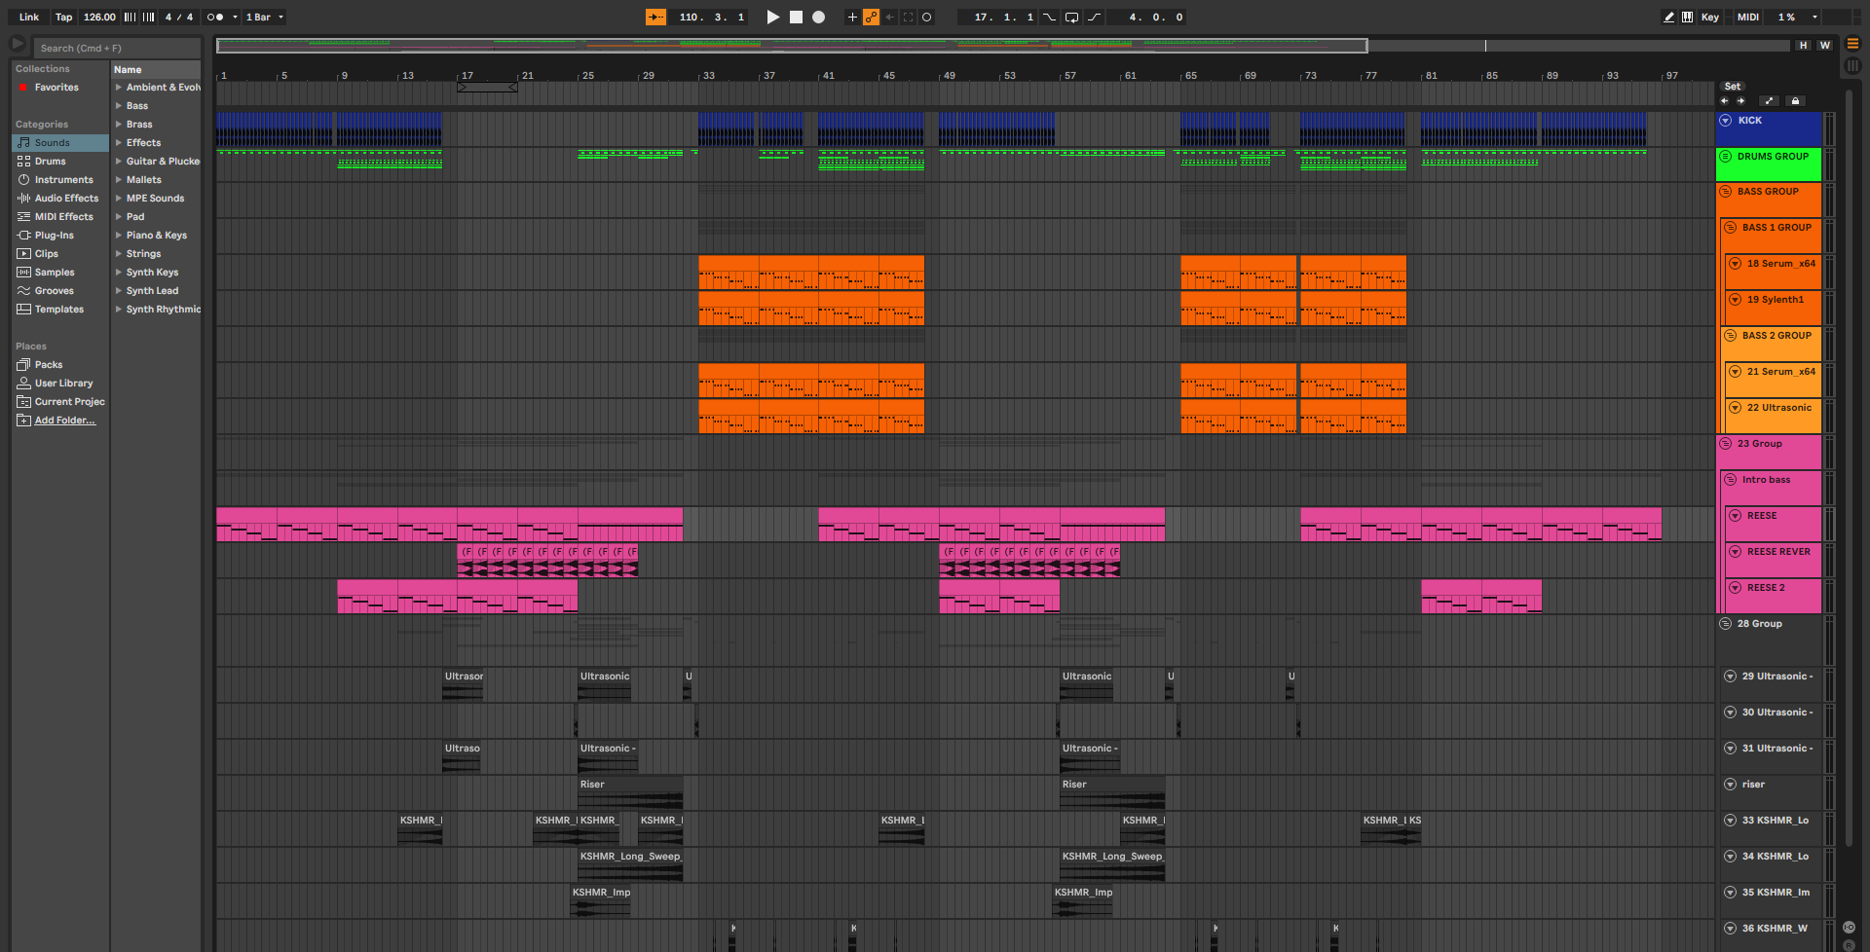Toggle the automation mode button

click(x=1770, y=100)
